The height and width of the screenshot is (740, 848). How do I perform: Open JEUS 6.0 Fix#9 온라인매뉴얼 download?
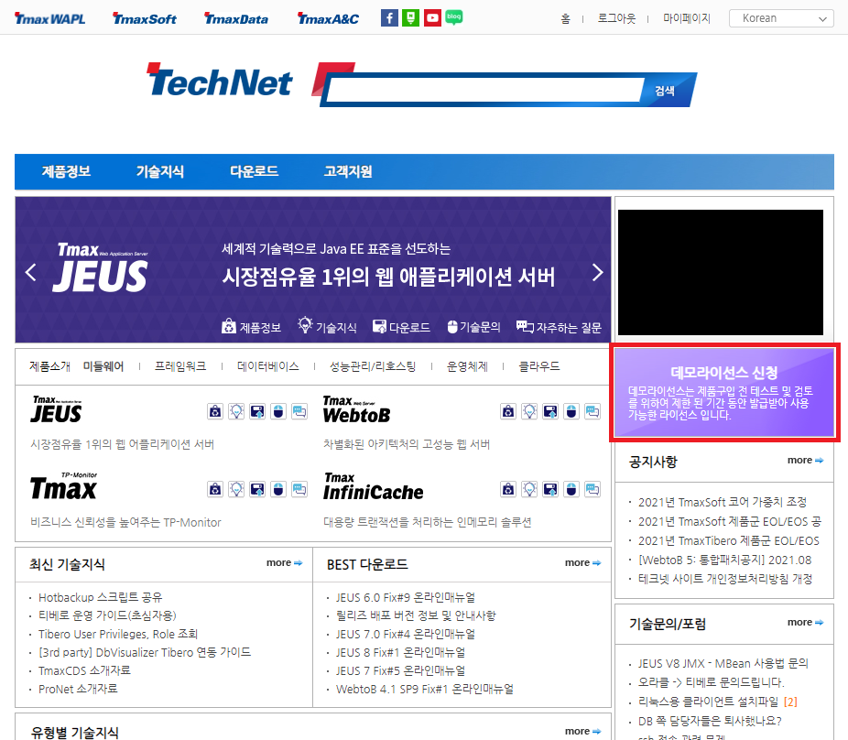(406, 598)
